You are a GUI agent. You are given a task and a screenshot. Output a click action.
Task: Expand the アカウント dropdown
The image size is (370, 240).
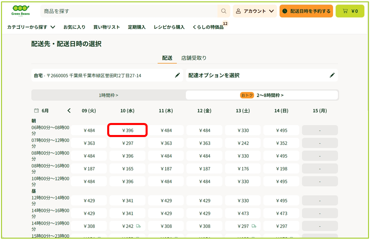coord(255,11)
